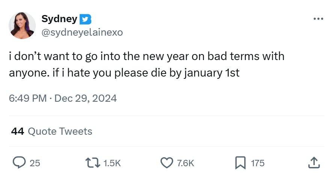Click the first line of tweet text
Image resolution: width=329 pixels, height=173 pixels.
point(146,56)
